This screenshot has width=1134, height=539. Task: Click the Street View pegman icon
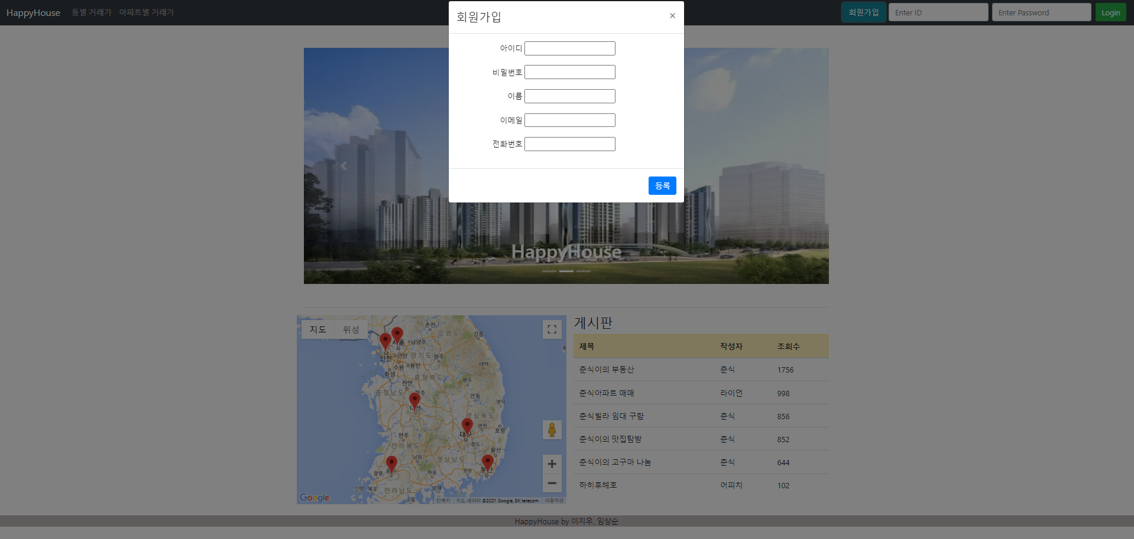552,430
